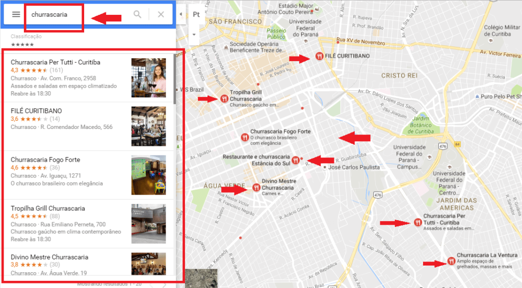View Churrascaria Fogo Forte photo thumbnail
Screen dimensions: 522x288
(x=148, y=175)
